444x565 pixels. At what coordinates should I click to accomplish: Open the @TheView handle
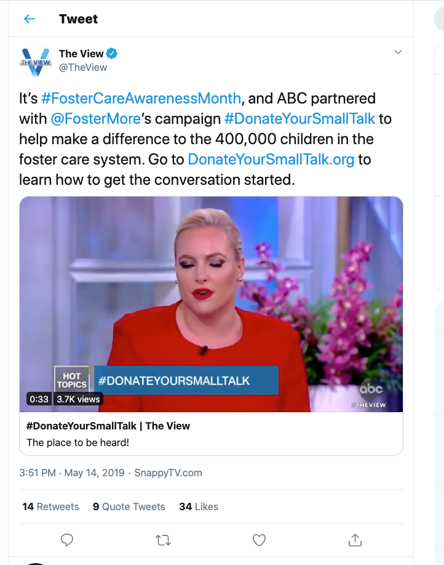click(82, 67)
